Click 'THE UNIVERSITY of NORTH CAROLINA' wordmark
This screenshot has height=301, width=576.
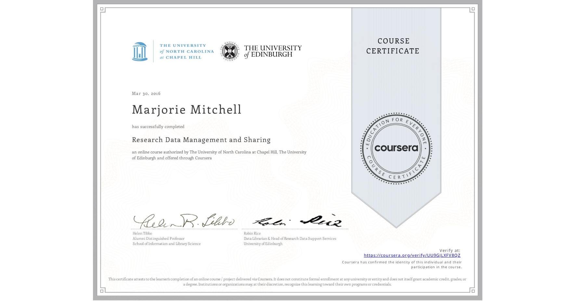click(187, 52)
